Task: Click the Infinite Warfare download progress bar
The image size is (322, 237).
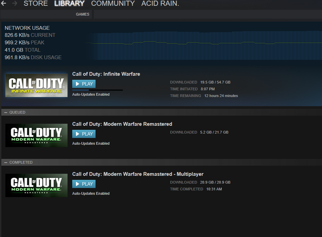Action: (x=98, y=90)
